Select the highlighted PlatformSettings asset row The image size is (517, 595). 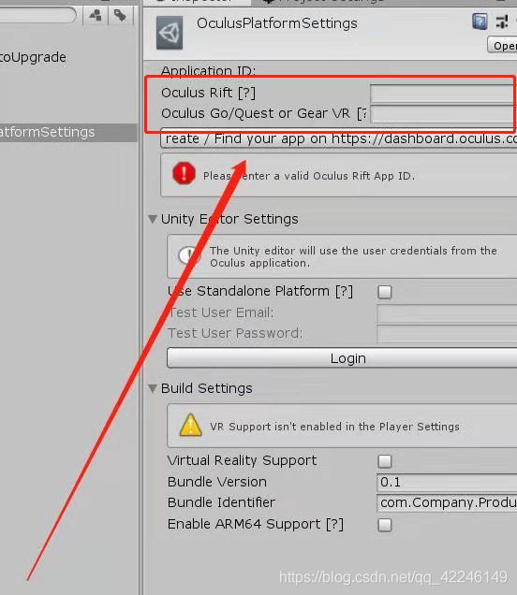68,133
